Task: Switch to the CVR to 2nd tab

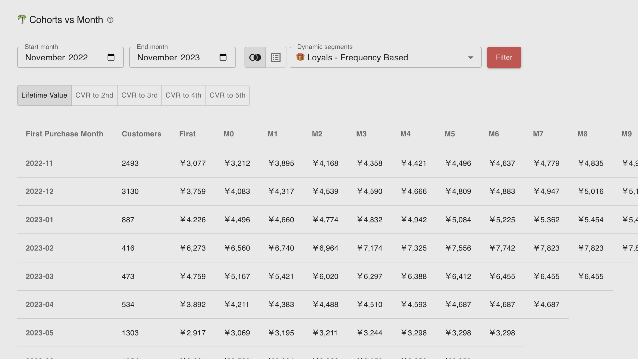Action: coord(94,95)
